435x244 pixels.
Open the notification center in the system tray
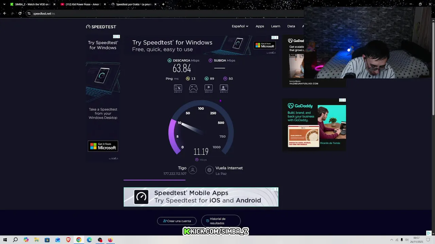pyautogui.click(x=428, y=240)
